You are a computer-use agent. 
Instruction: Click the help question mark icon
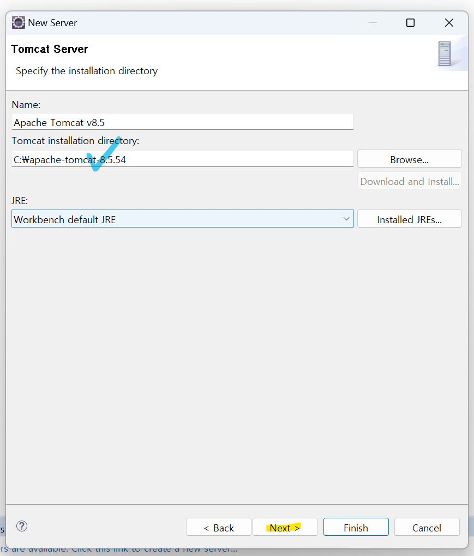(x=22, y=526)
